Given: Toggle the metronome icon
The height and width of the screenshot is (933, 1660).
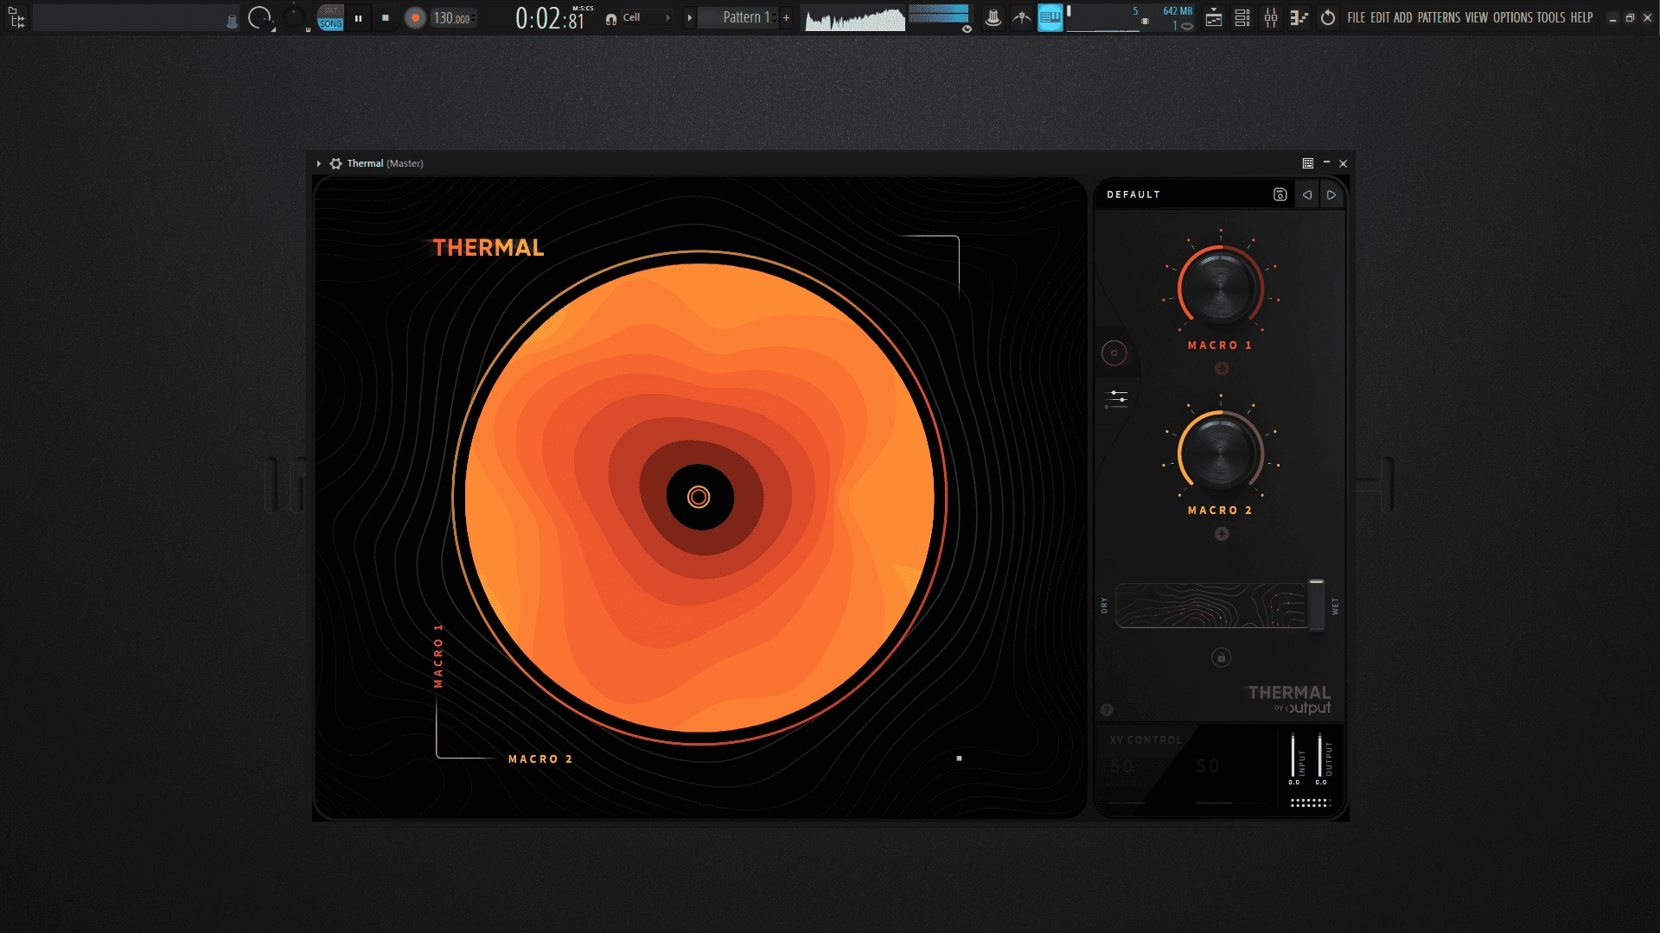Looking at the screenshot, I should (x=993, y=17).
